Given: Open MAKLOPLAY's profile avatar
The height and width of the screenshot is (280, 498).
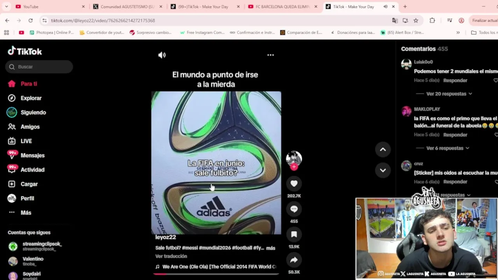Looking at the screenshot, I should pyautogui.click(x=406, y=112).
